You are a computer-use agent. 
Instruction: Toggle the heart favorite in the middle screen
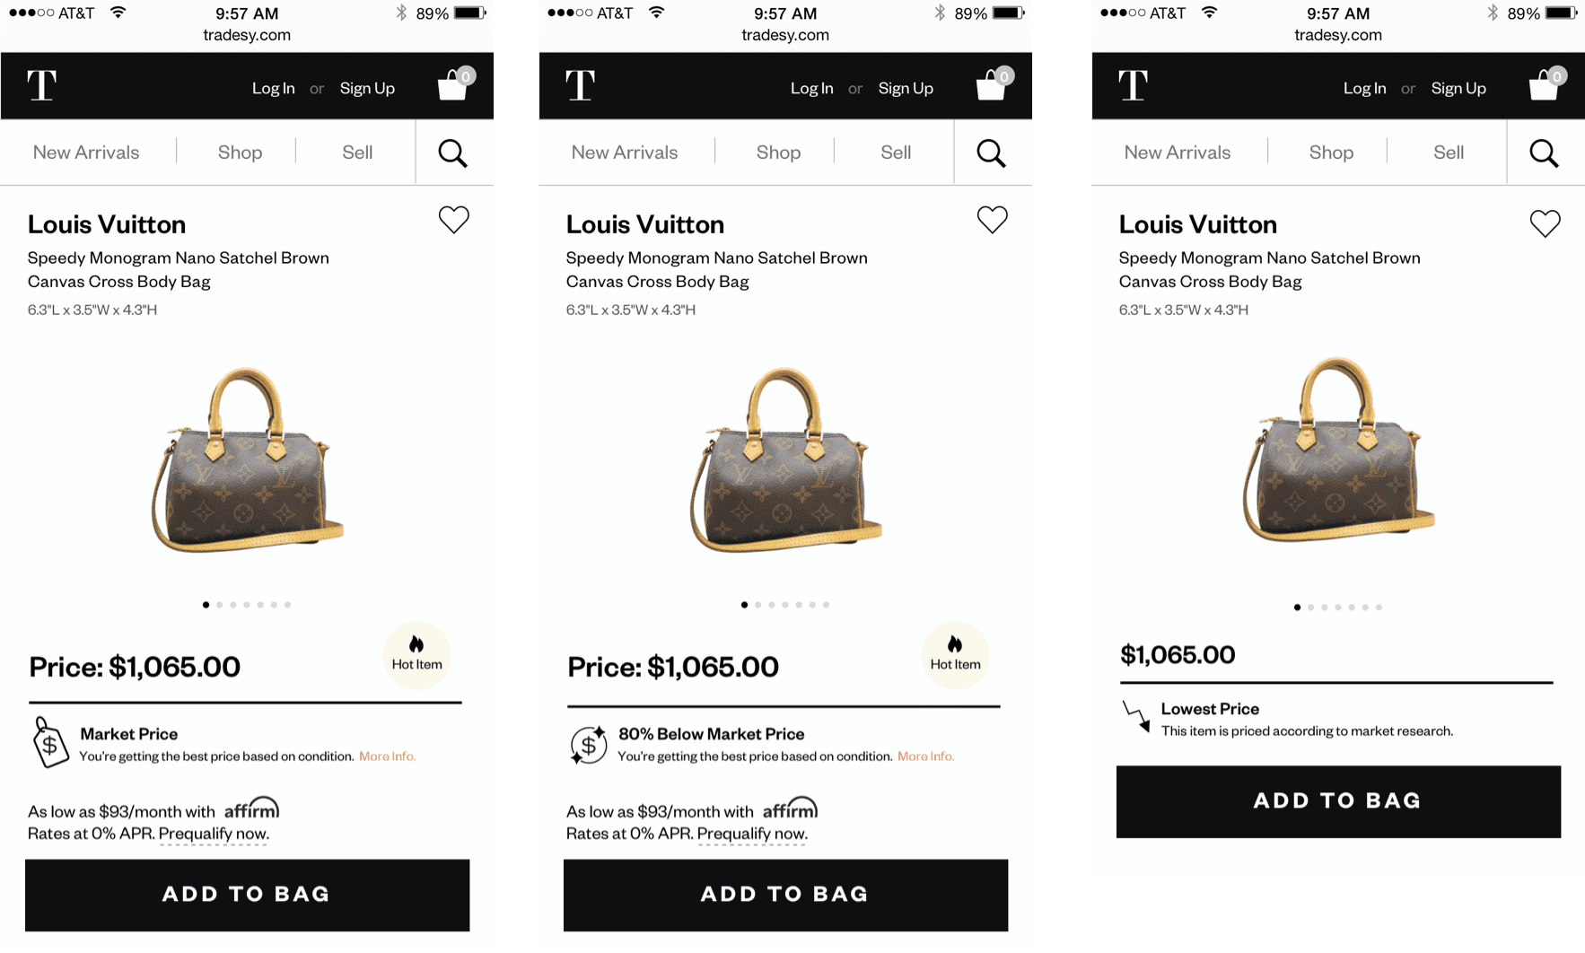[x=992, y=220]
